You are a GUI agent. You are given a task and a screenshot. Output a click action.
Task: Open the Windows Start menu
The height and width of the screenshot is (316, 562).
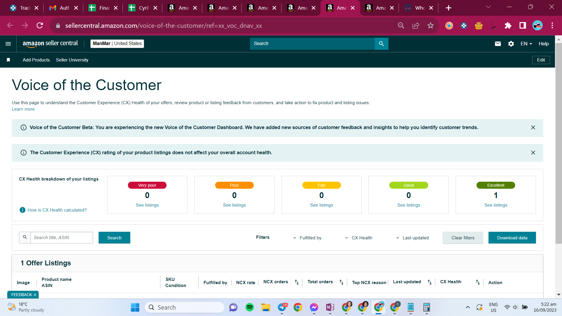(x=135, y=307)
